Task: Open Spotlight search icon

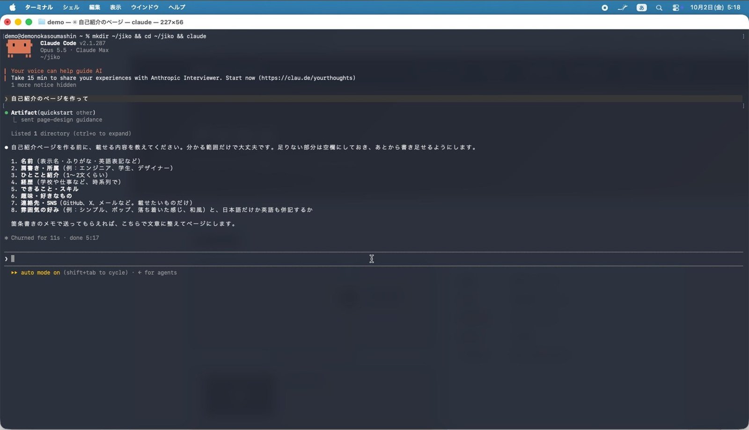Action: tap(659, 7)
